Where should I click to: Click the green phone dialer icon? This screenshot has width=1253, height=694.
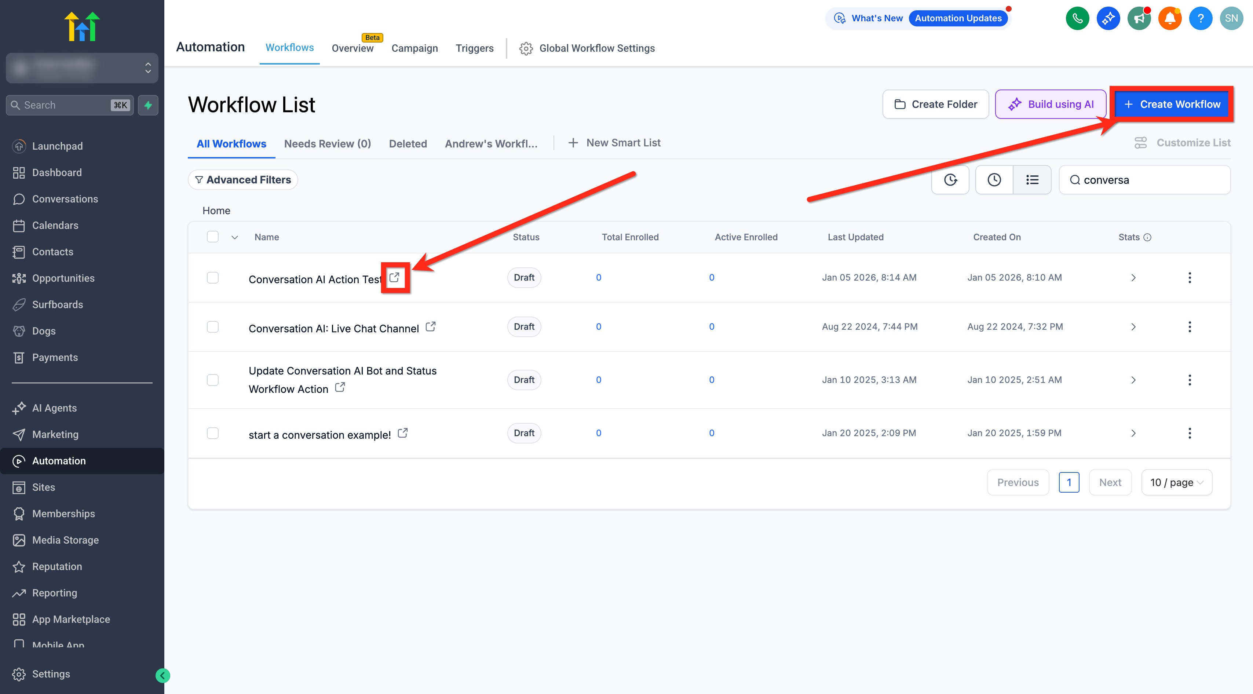click(1077, 18)
